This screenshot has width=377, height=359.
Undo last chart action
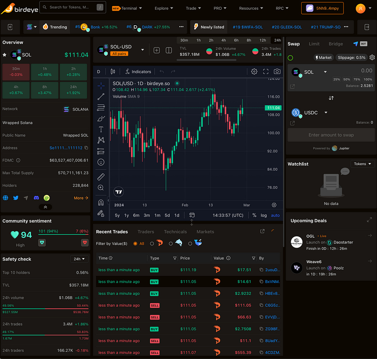(162, 71)
